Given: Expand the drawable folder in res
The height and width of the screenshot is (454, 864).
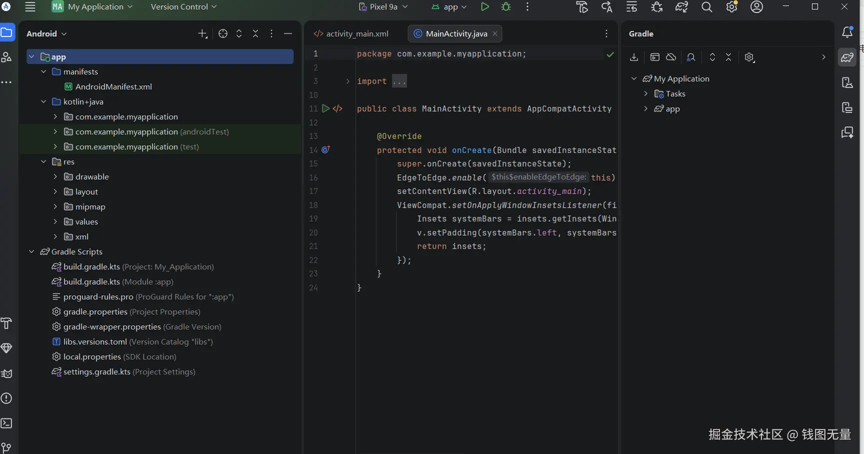Looking at the screenshot, I should click(55, 177).
